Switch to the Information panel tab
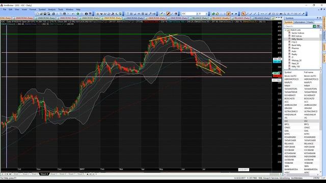This screenshot has width=326, height=183. coord(300,22)
